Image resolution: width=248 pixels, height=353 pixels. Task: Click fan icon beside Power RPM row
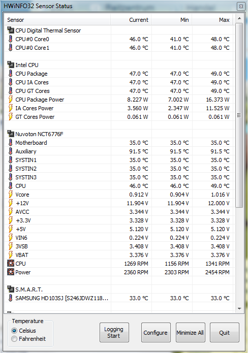10,272
